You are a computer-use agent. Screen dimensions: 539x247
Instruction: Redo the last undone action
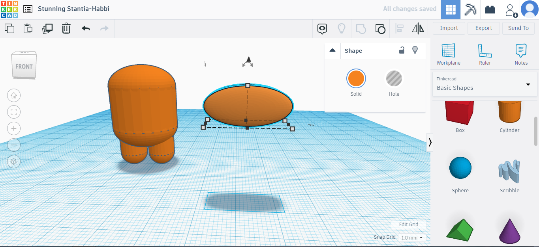pos(104,28)
